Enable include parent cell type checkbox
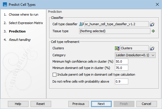The image size is (162, 109). [x=54, y=75]
